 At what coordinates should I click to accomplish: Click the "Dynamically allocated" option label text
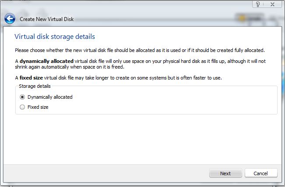click(x=50, y=97)
